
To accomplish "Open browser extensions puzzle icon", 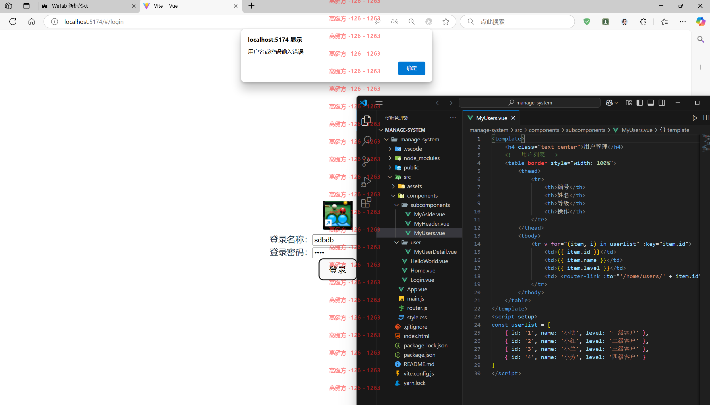I will point(643,22).
